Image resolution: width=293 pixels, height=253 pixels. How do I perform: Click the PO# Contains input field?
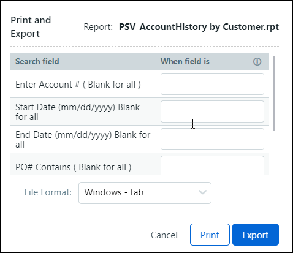212,165
